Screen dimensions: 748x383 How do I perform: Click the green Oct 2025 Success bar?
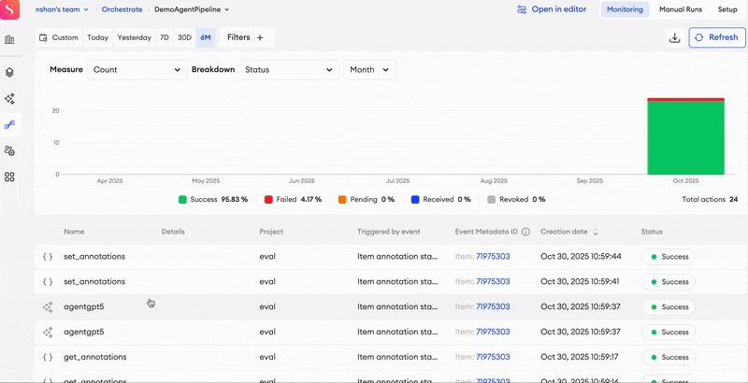tap(685, 138)
